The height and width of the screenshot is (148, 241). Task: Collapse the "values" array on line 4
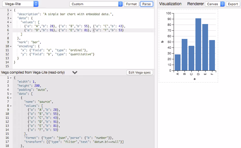click(x=11, y=22)
